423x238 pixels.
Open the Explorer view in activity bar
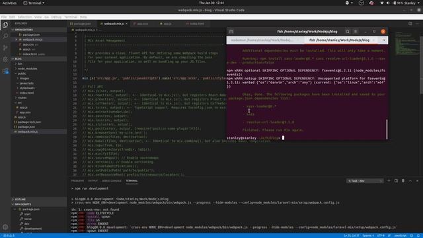(5, 25)
